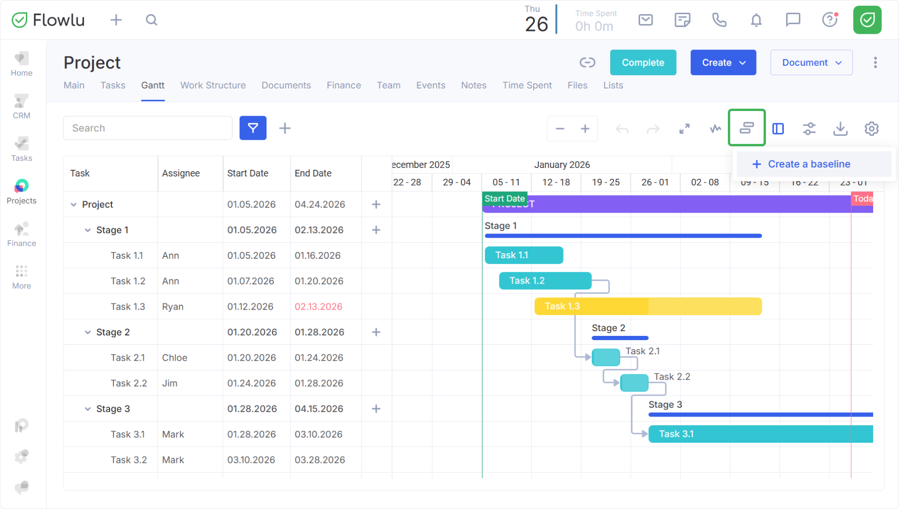The height and width of the screenshot is (509, 899).
Task: Open the notifications bell icon
Action: coord(756,20)
